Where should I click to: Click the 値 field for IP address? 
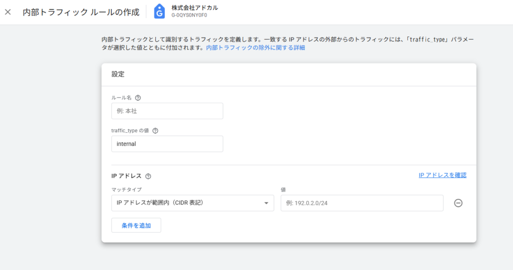click(x=362, y=203)
